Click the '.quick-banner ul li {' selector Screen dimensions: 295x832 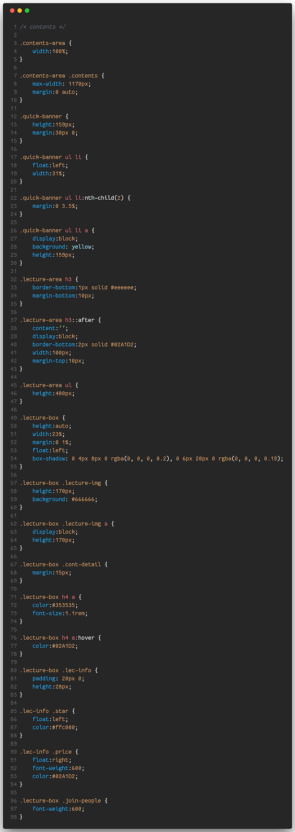(54, 157)
